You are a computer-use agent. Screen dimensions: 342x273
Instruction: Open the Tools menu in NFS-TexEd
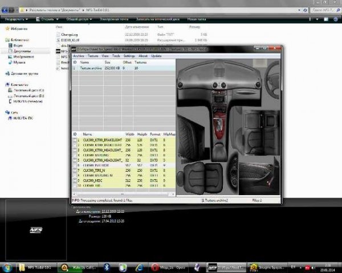(116, 56)
